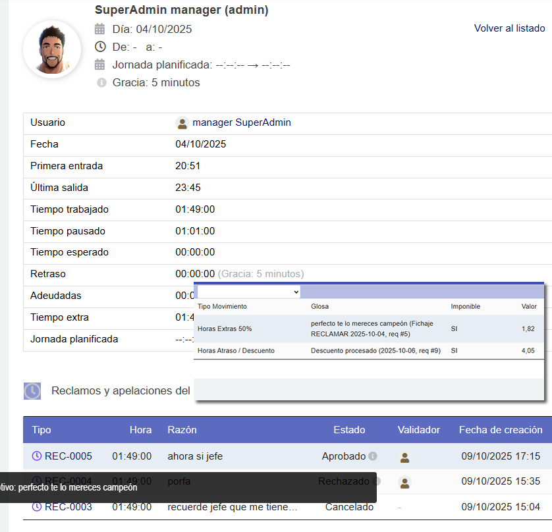This screenshot has width=552, height=532.
Task: Click the Estado column header
Action: [349, 430]
